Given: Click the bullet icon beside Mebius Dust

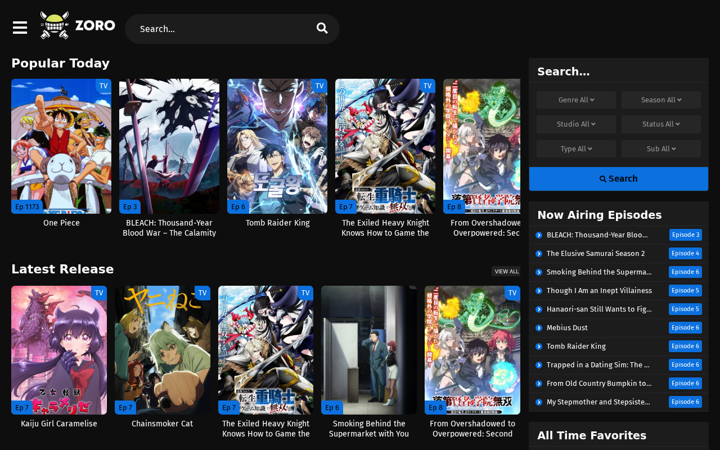Looking at the screenshot, I should tap(539, 328).
